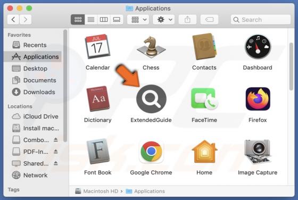Go forward with the right chevron button
This screenshot has height=200, width=298.
[x=26, y=19]
